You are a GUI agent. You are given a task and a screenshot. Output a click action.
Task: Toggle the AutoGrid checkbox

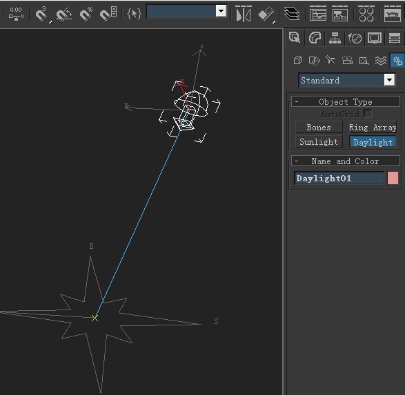click(x=368, y=113)
